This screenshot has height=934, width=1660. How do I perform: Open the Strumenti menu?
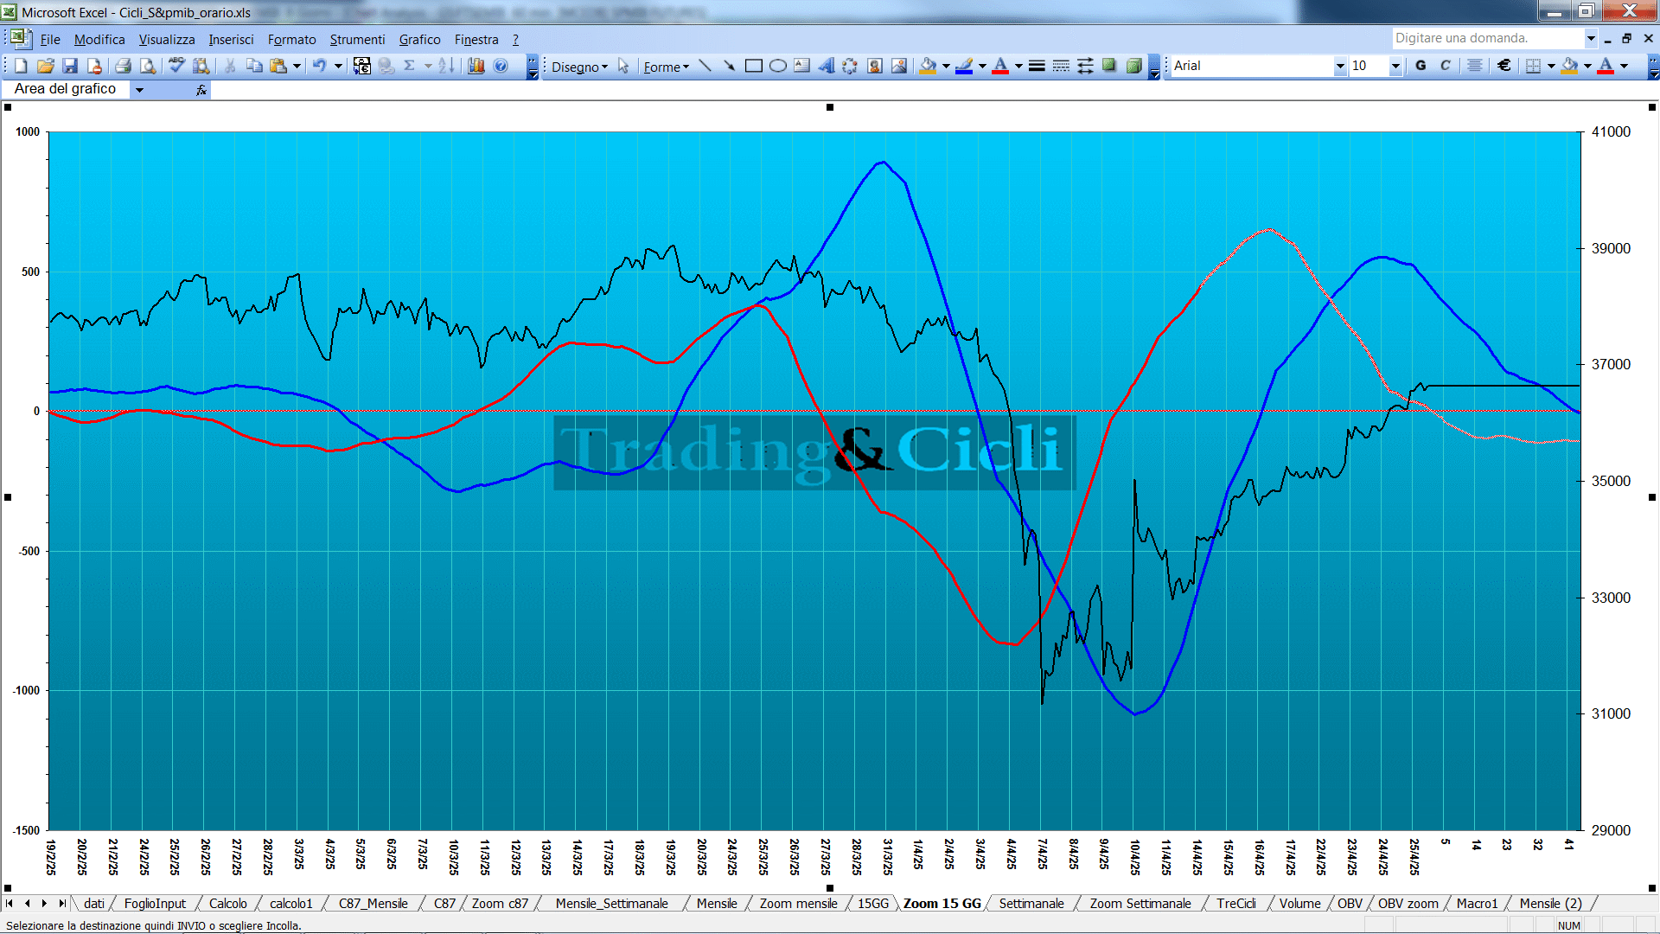pyautogui.click(x=357, y=40)
